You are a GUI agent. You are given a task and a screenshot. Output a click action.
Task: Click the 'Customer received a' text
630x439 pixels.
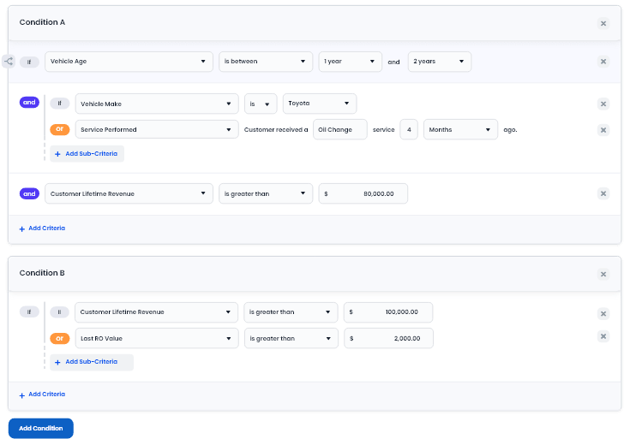[276, 129]
